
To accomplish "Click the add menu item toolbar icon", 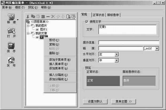I will click(x=43, y=17).
